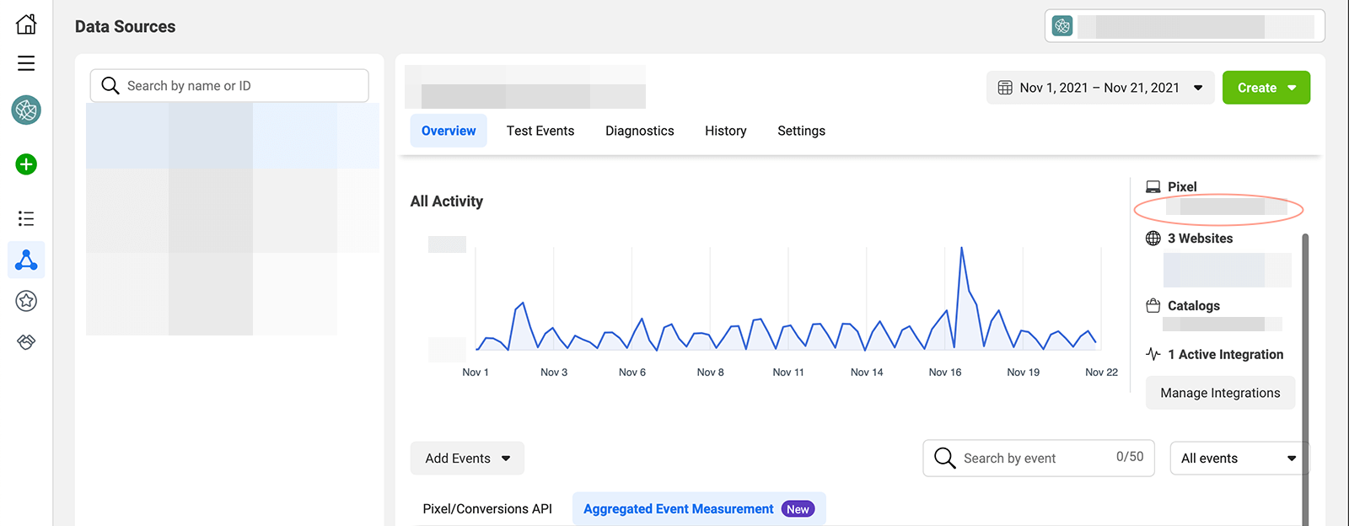Image resolution: width=1349 pixels, height=526 pixels.
Task: Click the 0/50 counter in event search
Action: pos(1130,456)
